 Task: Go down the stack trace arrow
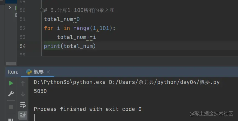(23, 94)
